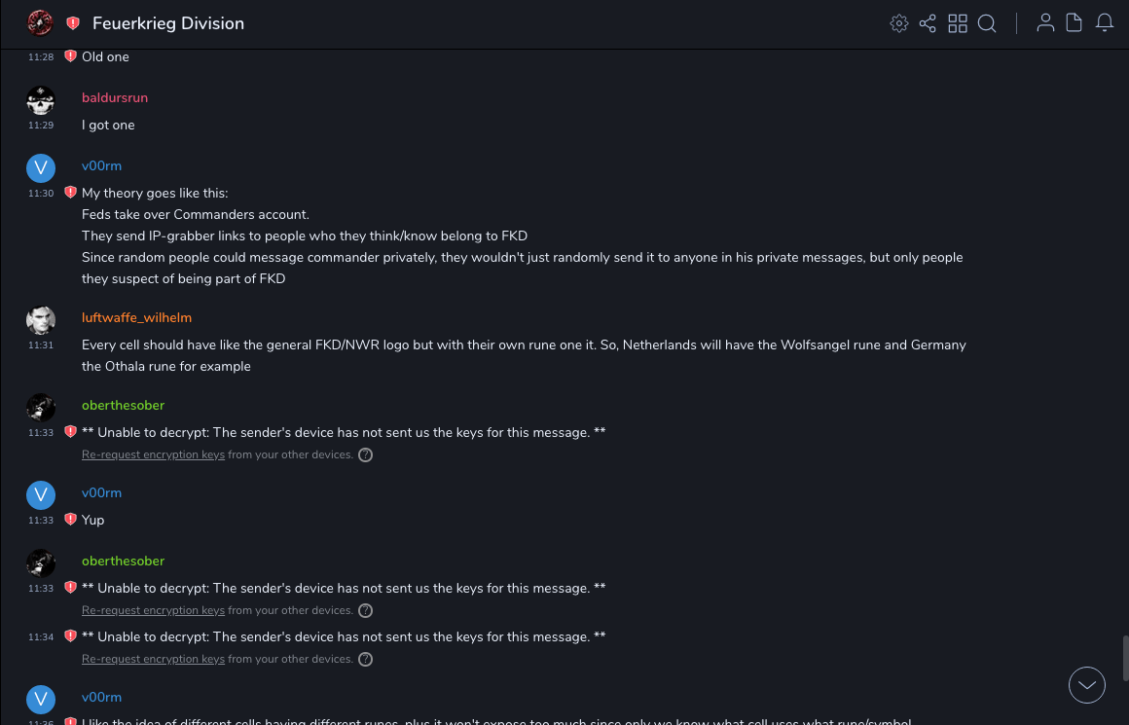This screenshot has width=1129, height=725.
Task: Jump to latest messages chevron button
Action: tap(1087, 685)
